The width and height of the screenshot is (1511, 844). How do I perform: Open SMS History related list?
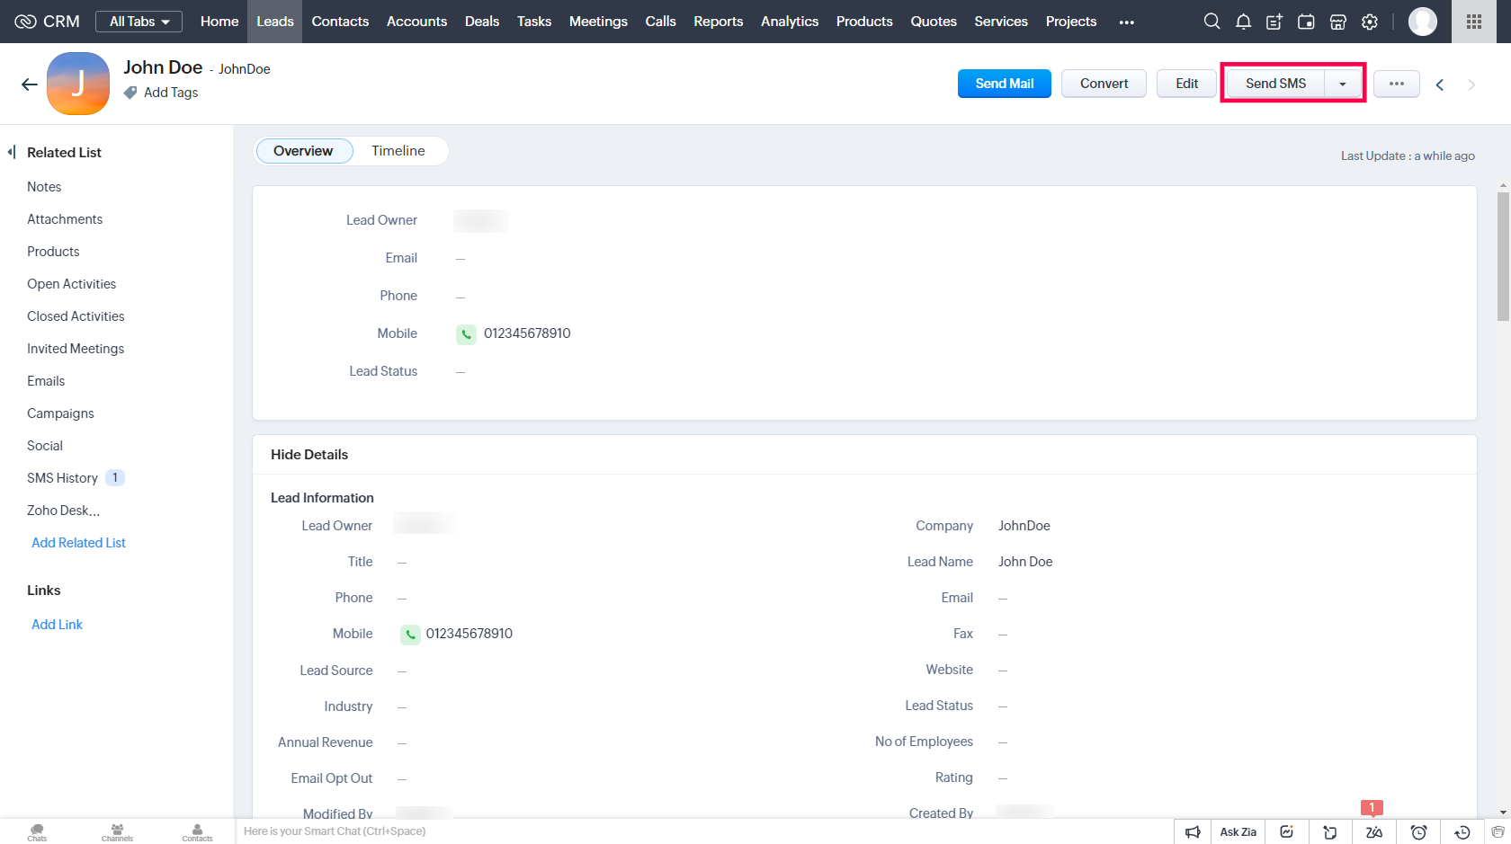tap(62, 478)
